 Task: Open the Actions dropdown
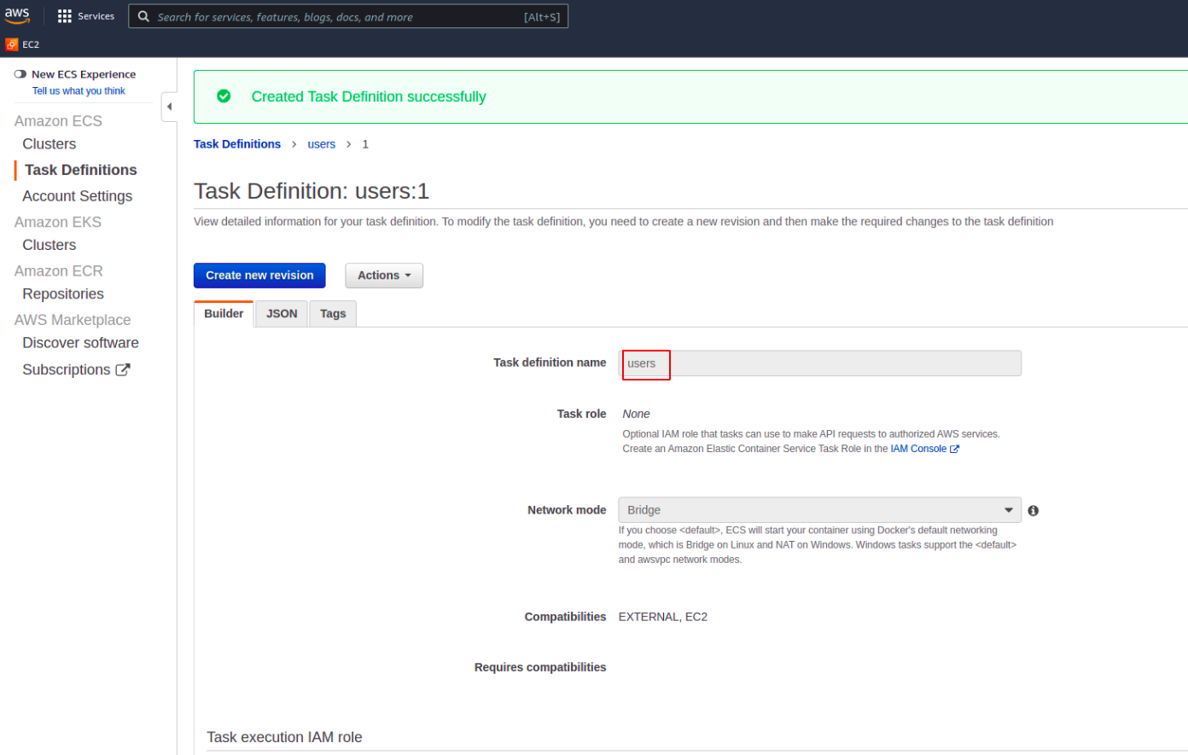tap(383, 275)
